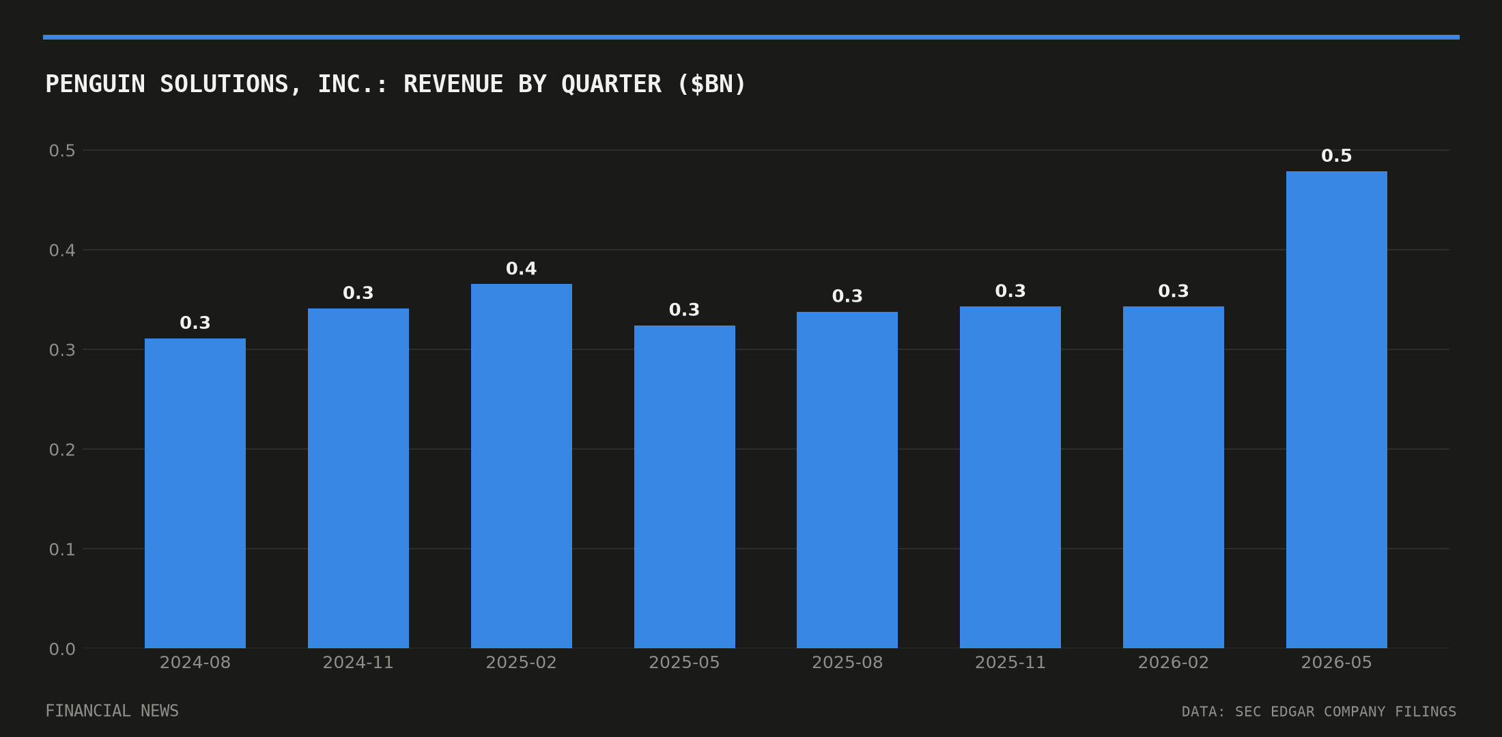Select the 2025-02 revenue bar

[x=522, y=466]
